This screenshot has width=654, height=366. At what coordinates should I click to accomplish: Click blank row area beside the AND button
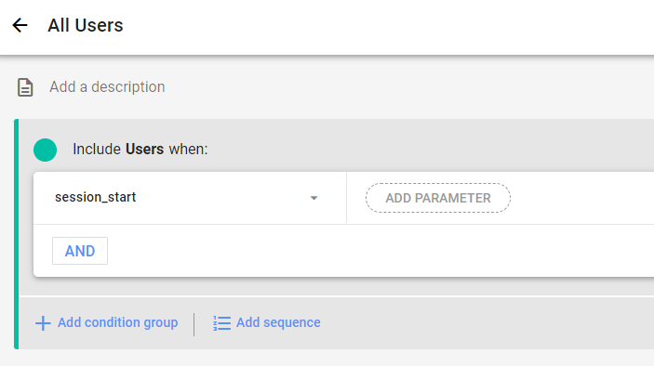coord(380,251)
